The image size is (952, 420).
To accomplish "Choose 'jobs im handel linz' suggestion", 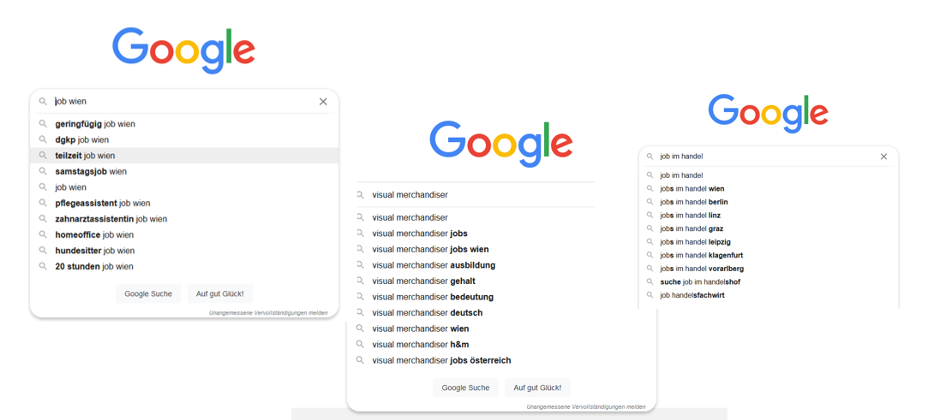I will coord(690,216).
